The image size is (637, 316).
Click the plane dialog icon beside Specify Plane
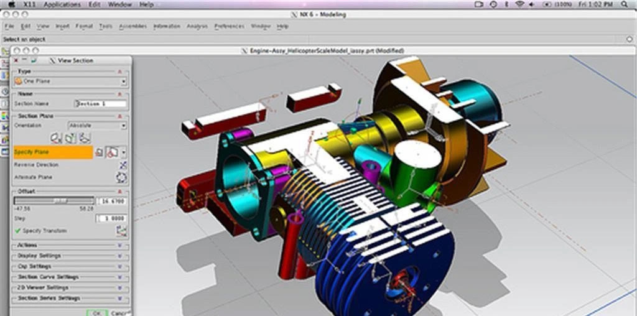99,152
